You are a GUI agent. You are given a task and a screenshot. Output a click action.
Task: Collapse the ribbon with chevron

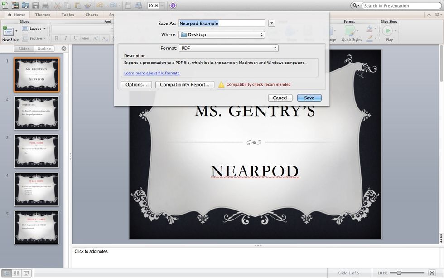coord(429,15)
